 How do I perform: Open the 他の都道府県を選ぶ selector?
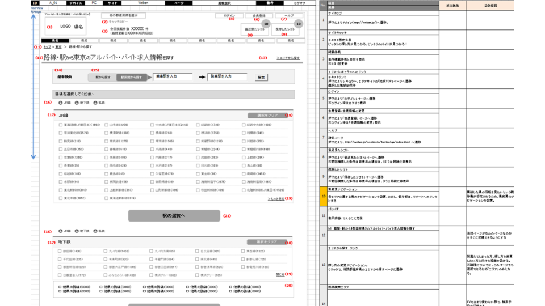[123, 16]
